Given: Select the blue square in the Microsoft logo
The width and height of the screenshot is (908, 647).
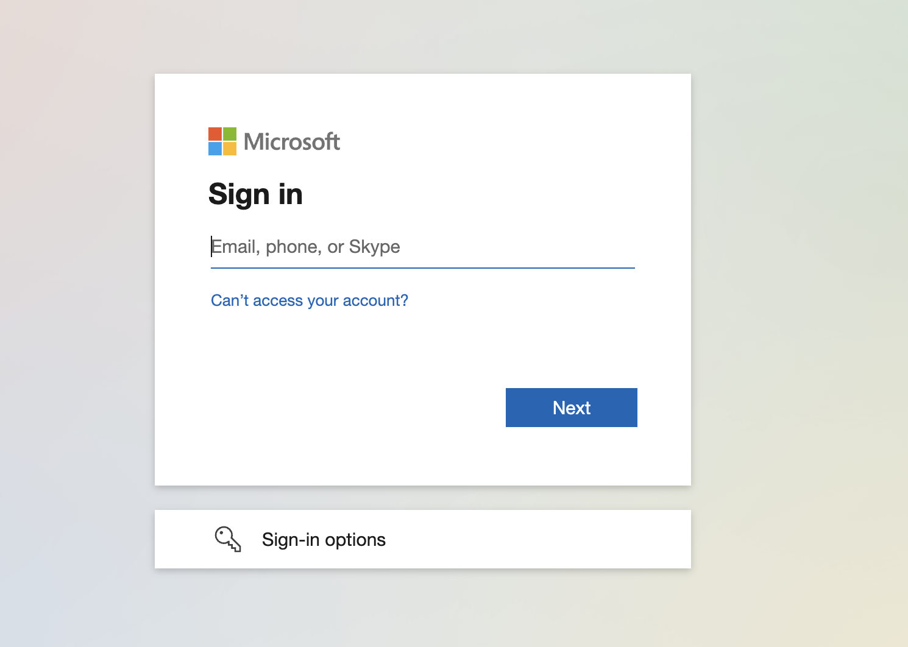Looking at the screenshot, I should click(x=216, y=149).
